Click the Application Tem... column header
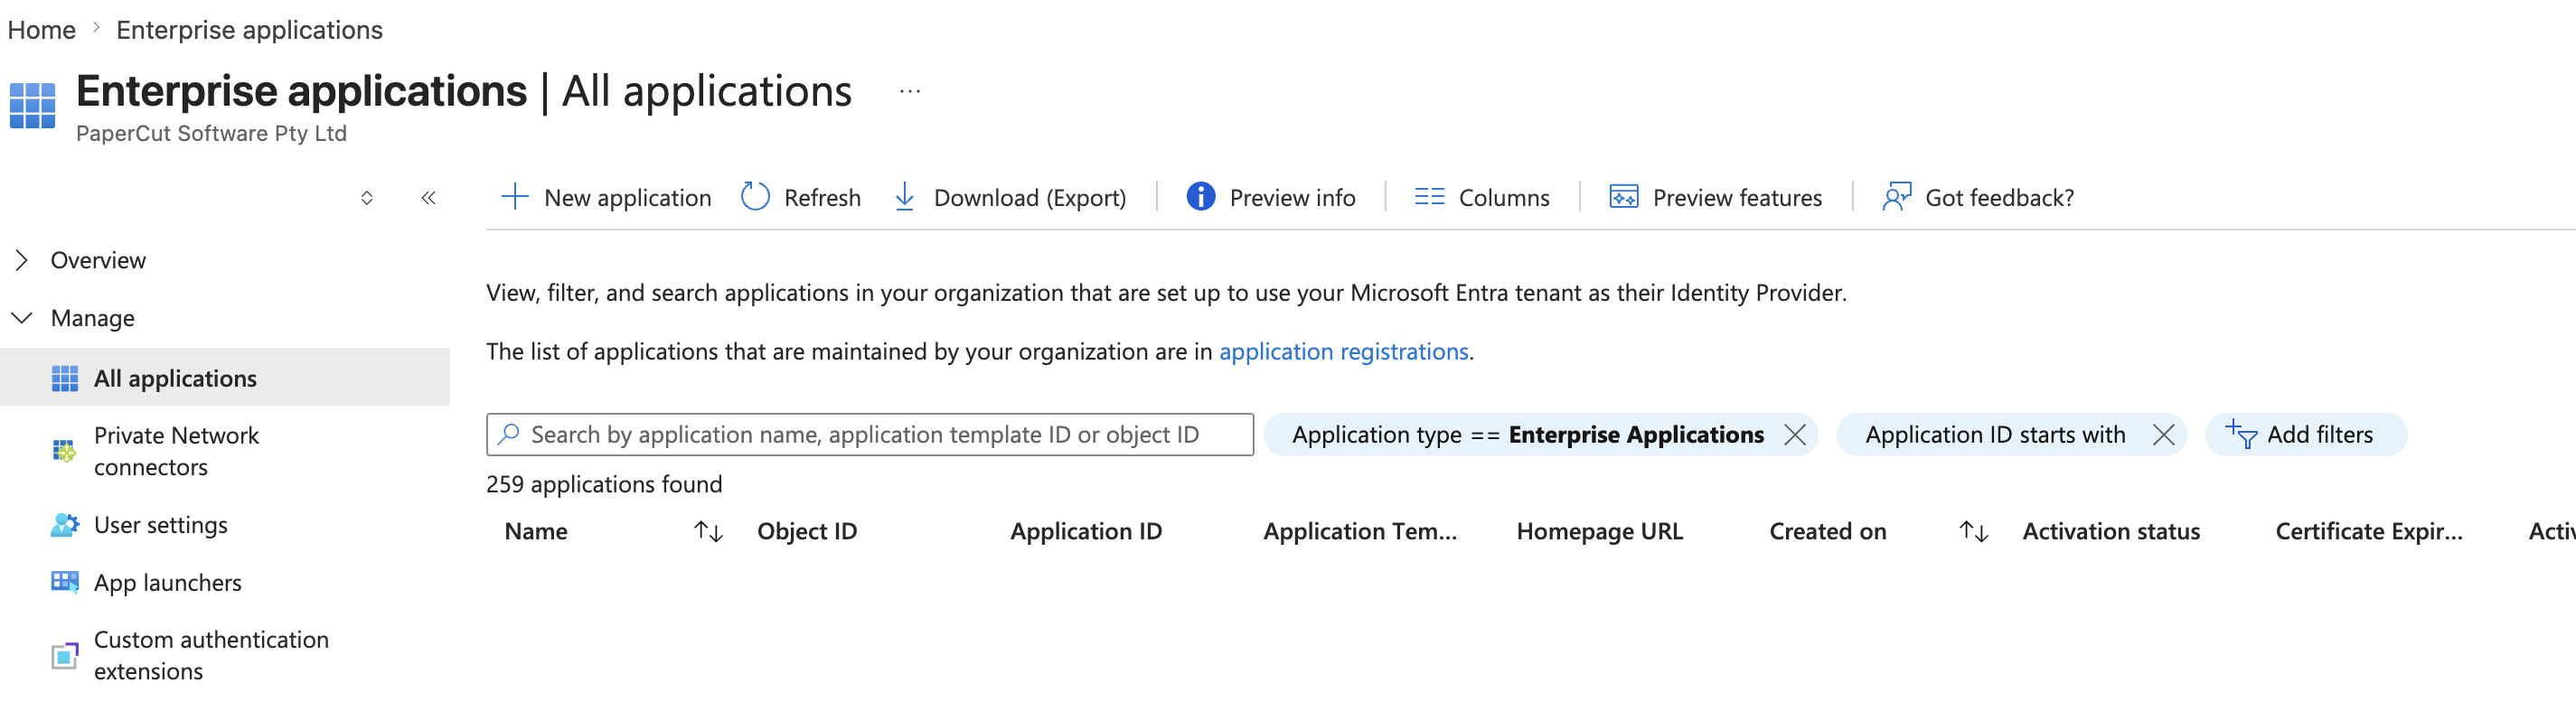 (1360, 531)
